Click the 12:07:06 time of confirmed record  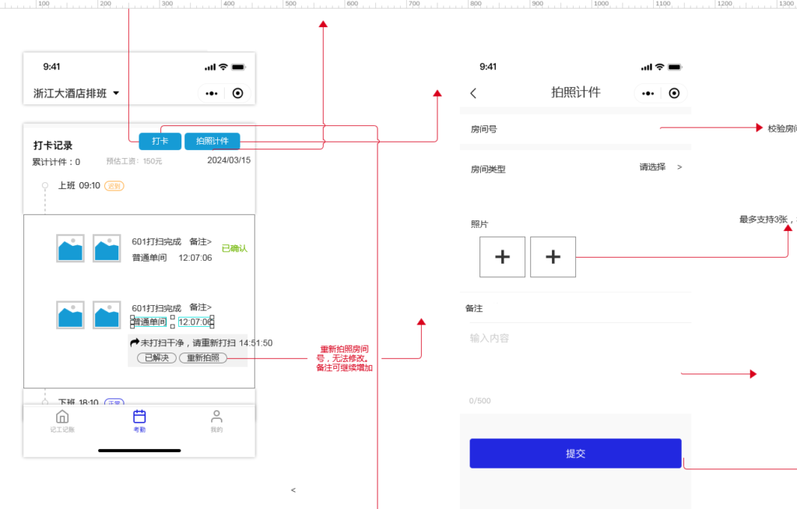tap(195, 258)
